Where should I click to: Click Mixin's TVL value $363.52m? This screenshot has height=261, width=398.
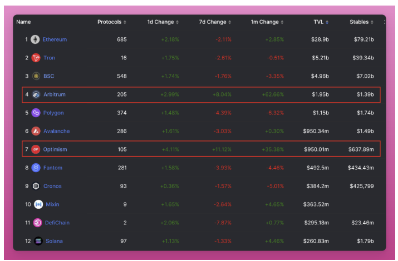(x=316, y=204)
